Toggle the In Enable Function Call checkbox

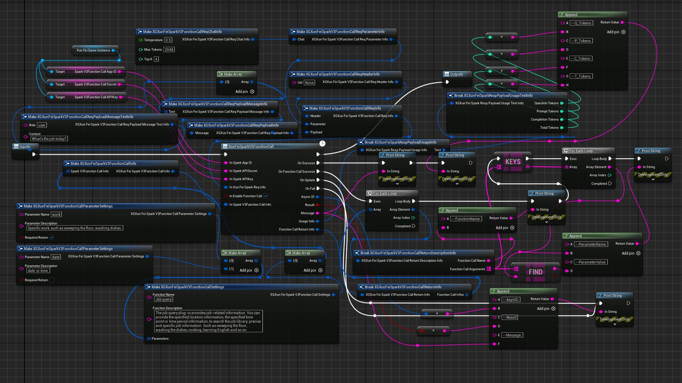pyautogui.click(x=266, y=196)
